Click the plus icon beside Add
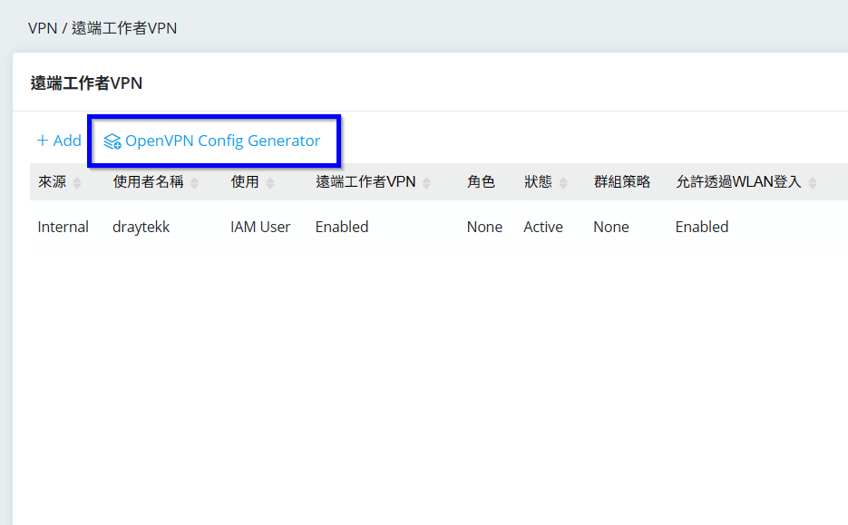Image resolution: width=848 pixels, height=525 pixels. (x=42, y=141)
